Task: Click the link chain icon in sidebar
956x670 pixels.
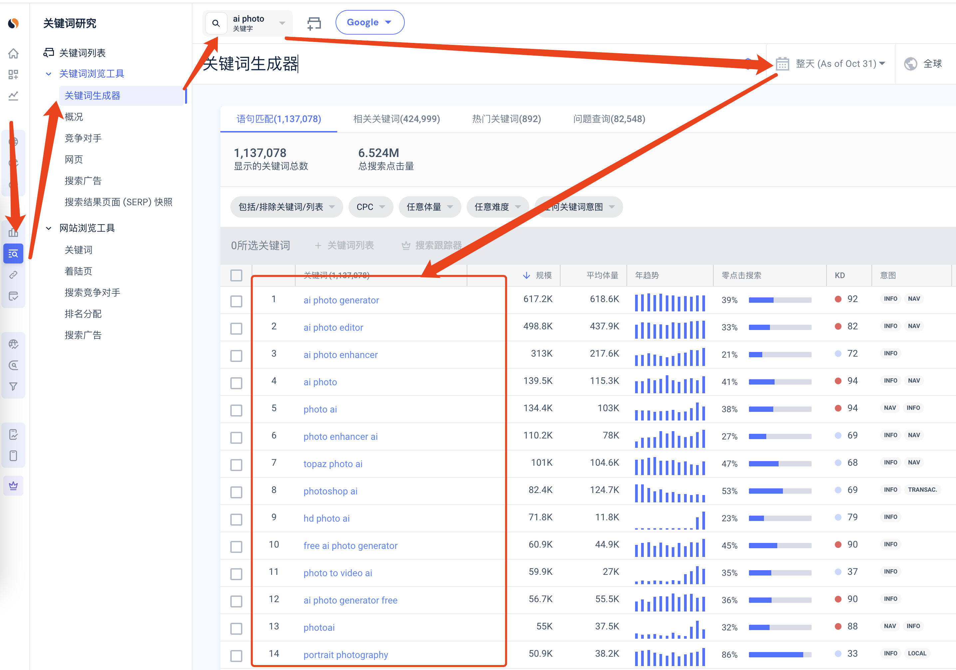Action: point(13,275)
